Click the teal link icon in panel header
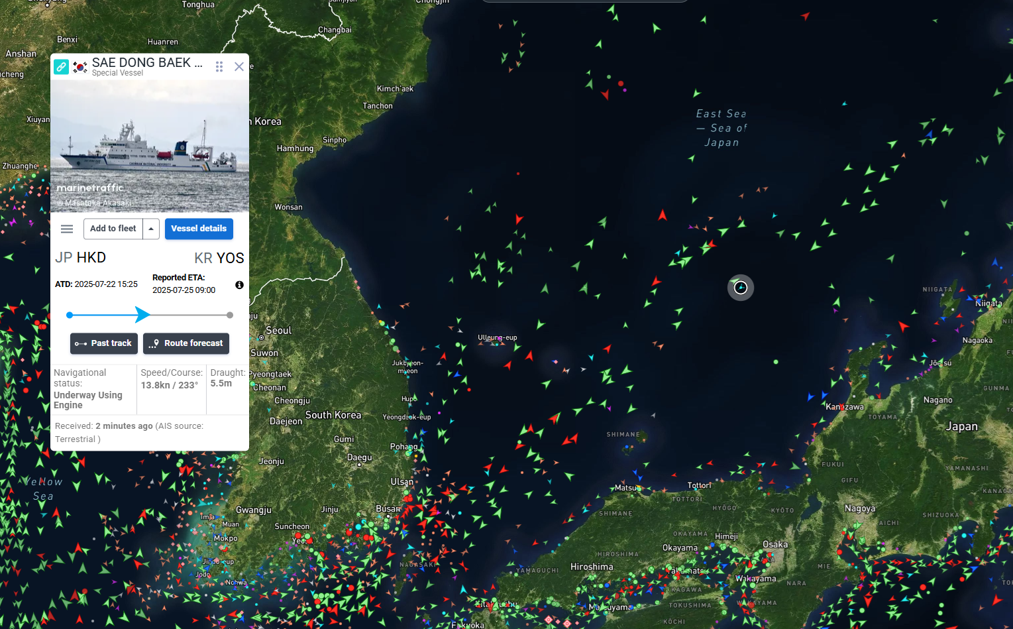This screenshot has width=1013, height=629. 61,67
